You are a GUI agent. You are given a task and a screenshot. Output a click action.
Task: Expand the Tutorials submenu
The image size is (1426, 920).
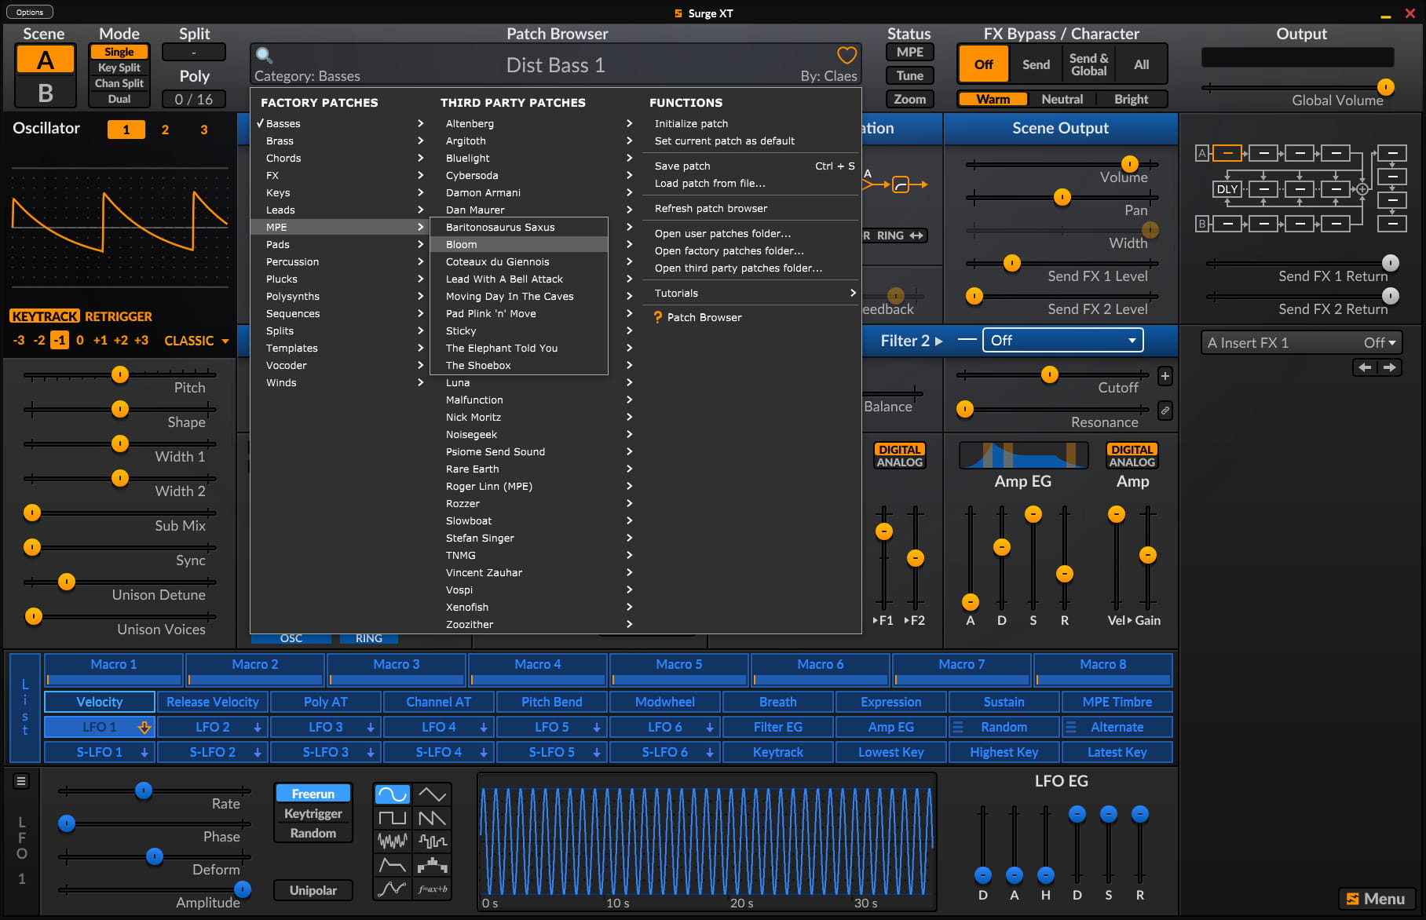[x=753, y=293]
